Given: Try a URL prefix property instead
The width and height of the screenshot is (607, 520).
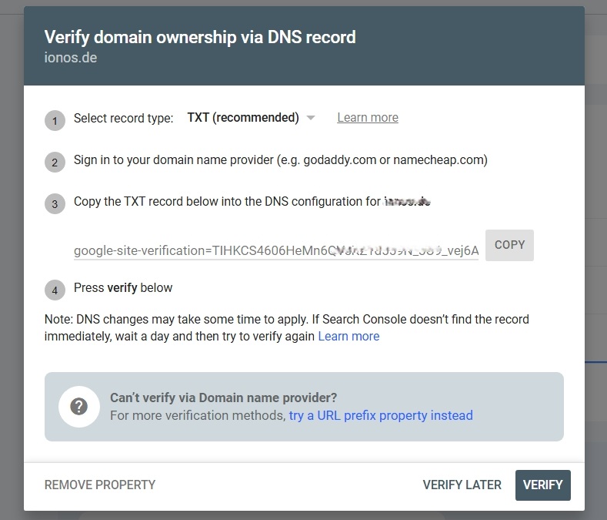Looking at the screenshot, I should 381,415.
